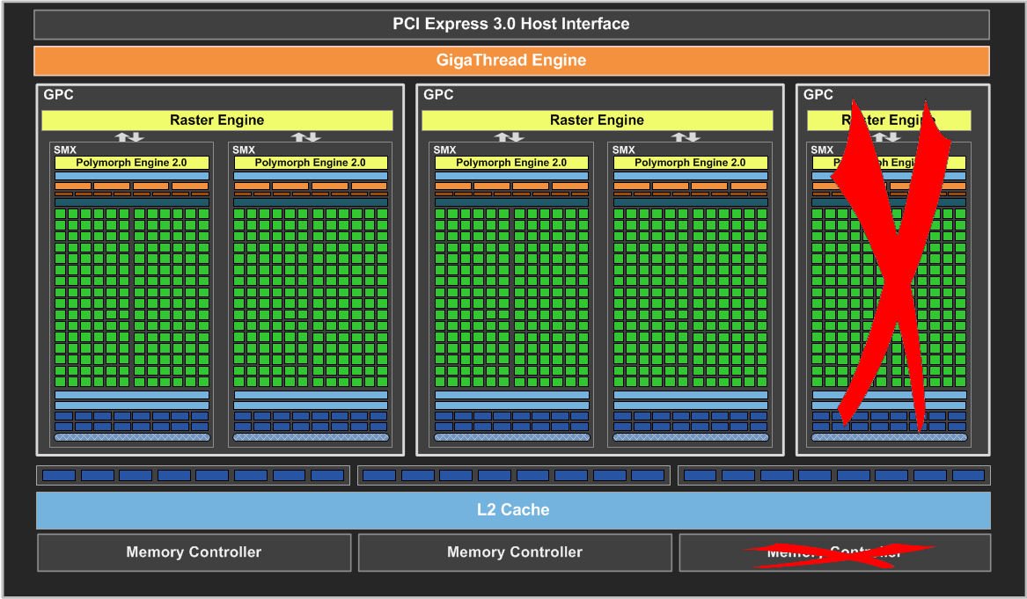Select the orange GigaThread Engine bar
This screenshot has width=1027, height=599.
[511, 60]
